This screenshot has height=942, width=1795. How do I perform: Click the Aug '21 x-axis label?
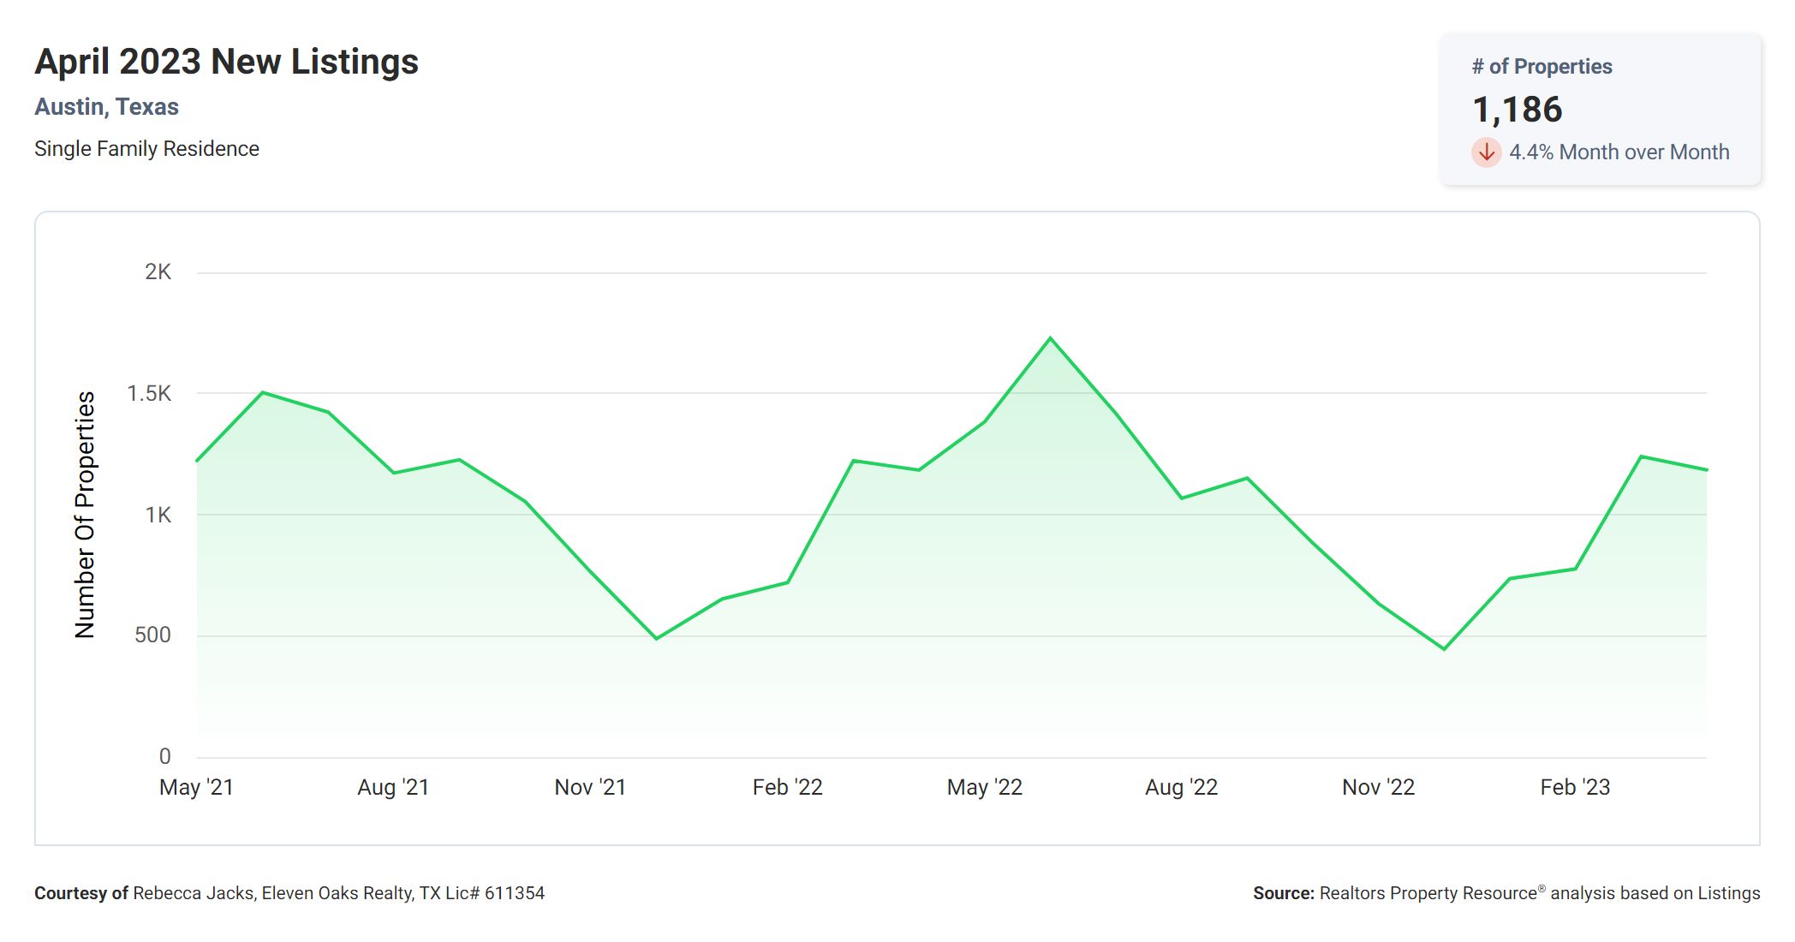[x=393, y=787]
